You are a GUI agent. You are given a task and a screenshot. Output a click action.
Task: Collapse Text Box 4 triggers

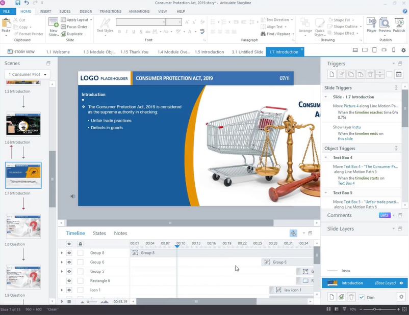pos(326,158)
